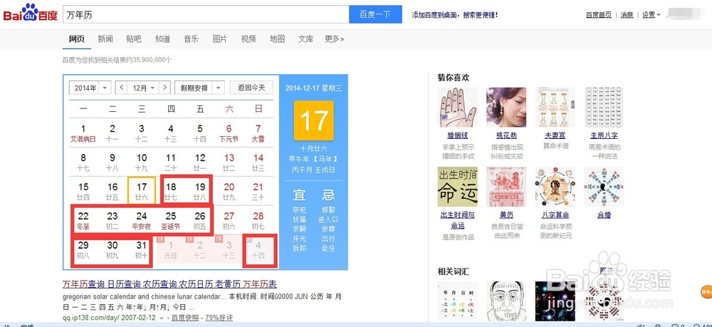The width and height of the screenshot is (712, 327).
Task: Select December 25 圣诞节
Action: coord(171,221)
